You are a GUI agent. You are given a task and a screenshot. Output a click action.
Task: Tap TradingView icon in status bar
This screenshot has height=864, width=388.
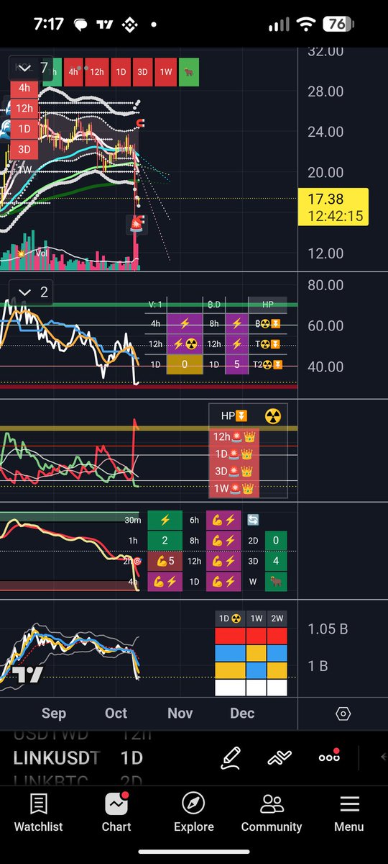tap(105, 24)
